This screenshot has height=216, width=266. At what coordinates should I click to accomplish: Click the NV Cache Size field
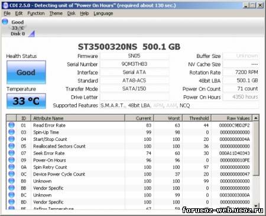tap(241, 64)
